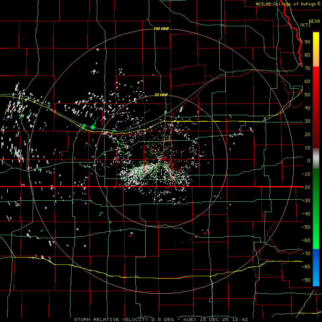The width and height of the screenshot is (322, 322).
Task: Click the -60 label on the velocity scale
Action: [x=306, y=240]
